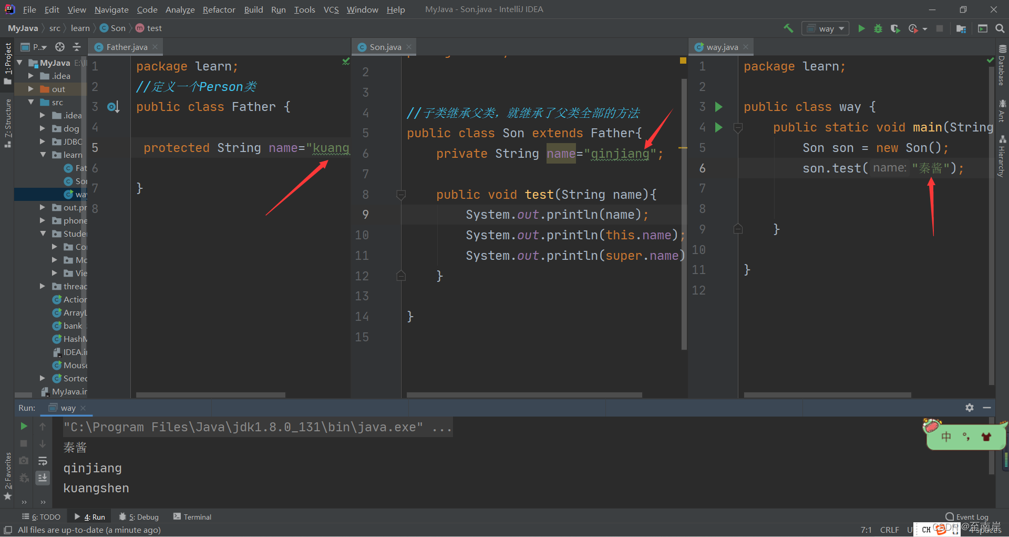Open the Navigate menu
The width and height of the screenshot is (1009, 537).
[x=111, y=9]
